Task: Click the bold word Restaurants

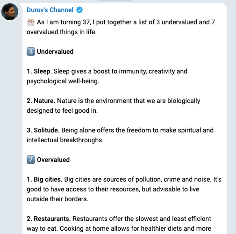Action: (52, 219)
